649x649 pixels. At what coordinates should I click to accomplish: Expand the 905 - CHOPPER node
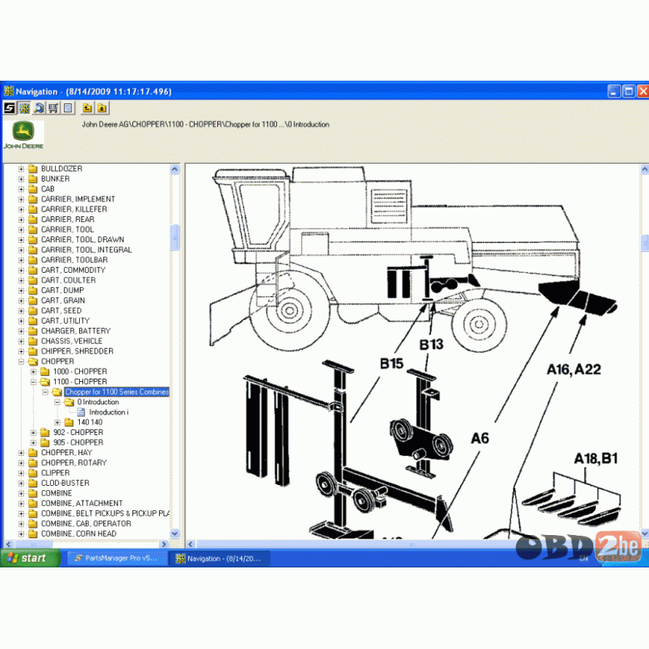[x=33, y=443]
